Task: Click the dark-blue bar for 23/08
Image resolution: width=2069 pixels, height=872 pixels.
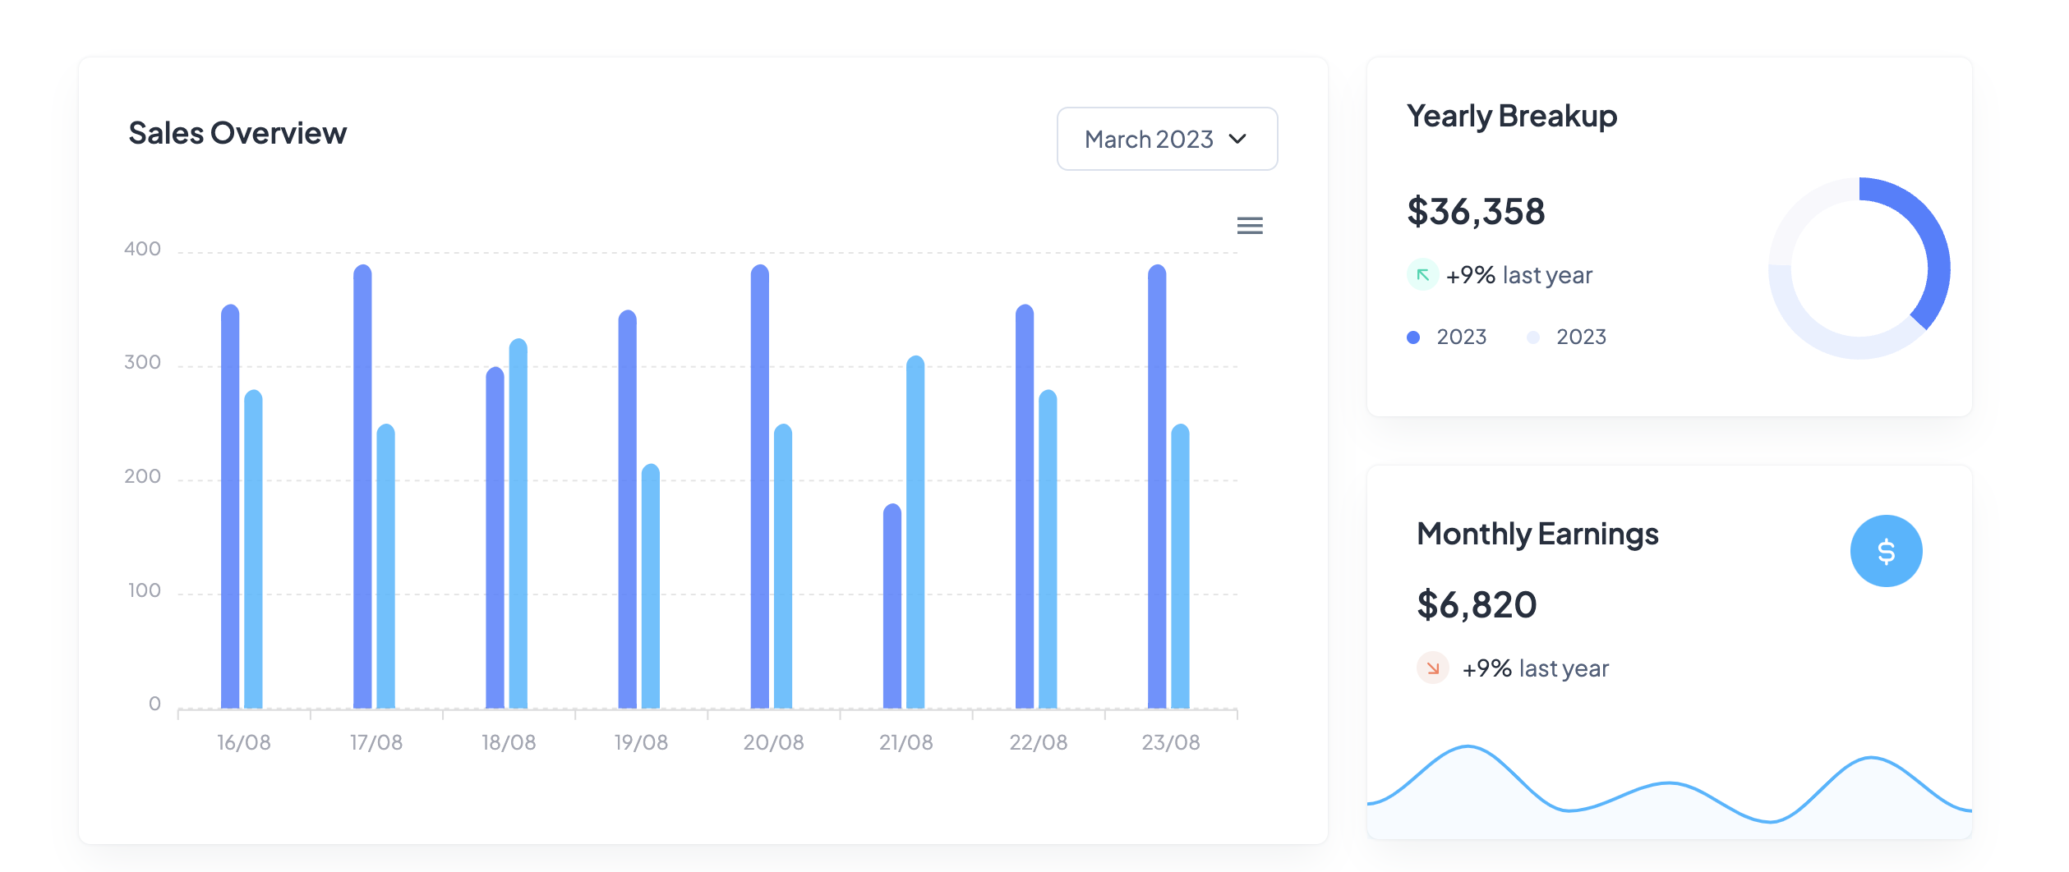Action: pyautogui.click(x=1157, y=486)
